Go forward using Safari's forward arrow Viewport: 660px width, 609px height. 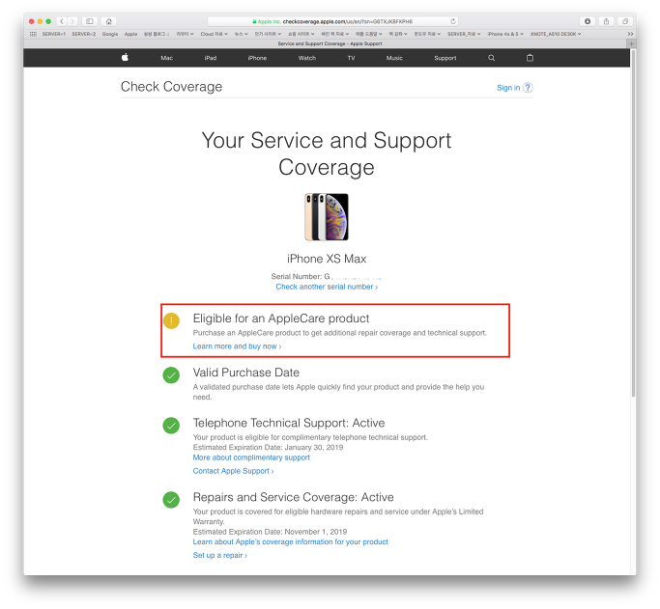tap(72, 21)
